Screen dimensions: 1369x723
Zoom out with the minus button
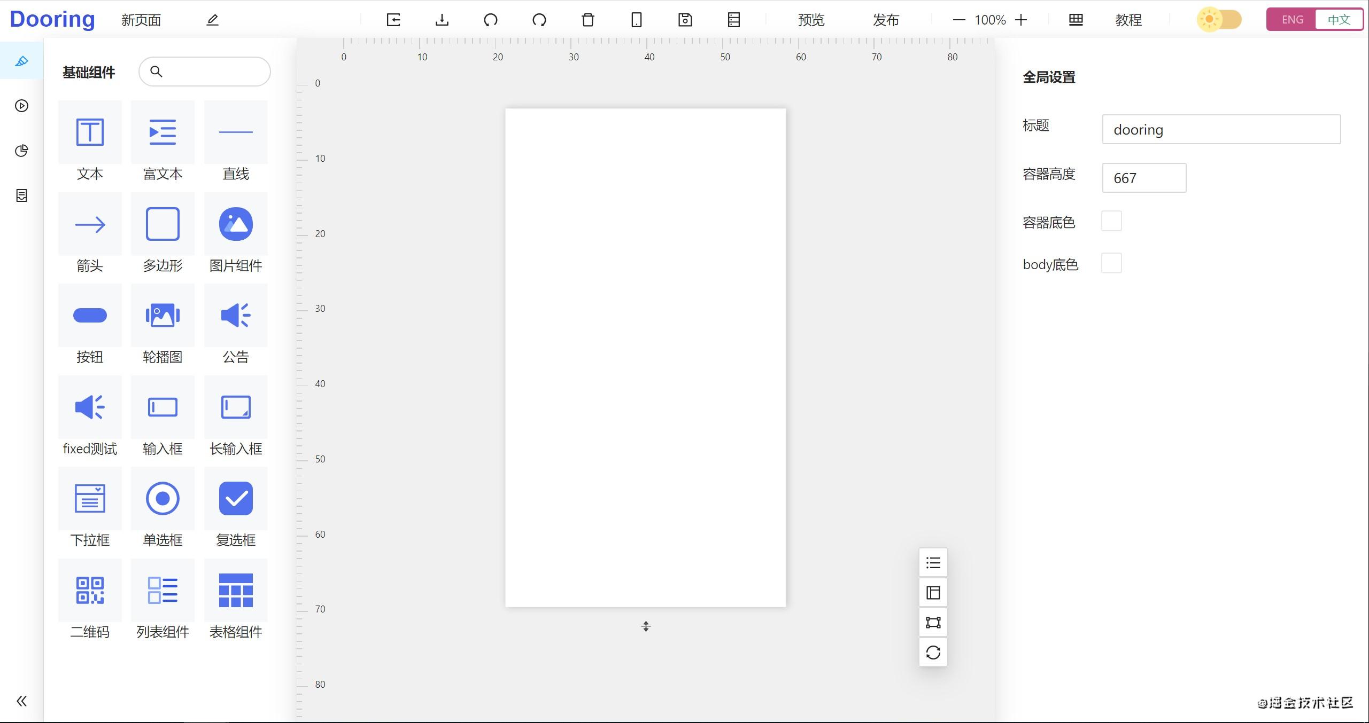pos(959,20)
